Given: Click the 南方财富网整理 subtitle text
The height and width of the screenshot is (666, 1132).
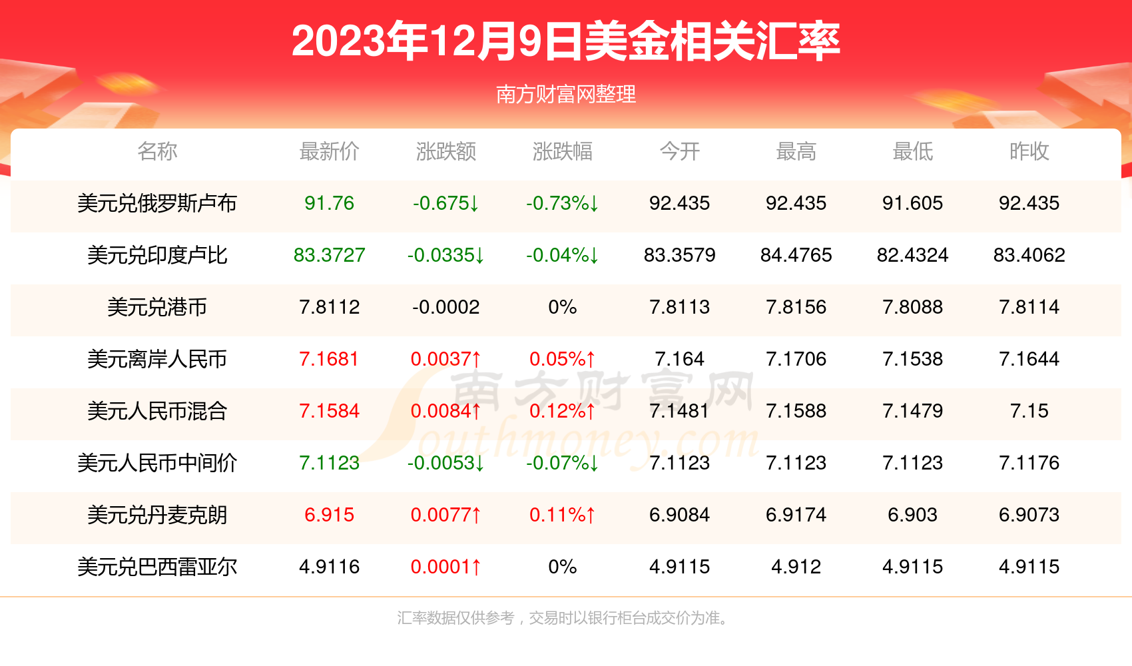Looking at the screenshot, I should pyautogui.click(x=566, y=95).
